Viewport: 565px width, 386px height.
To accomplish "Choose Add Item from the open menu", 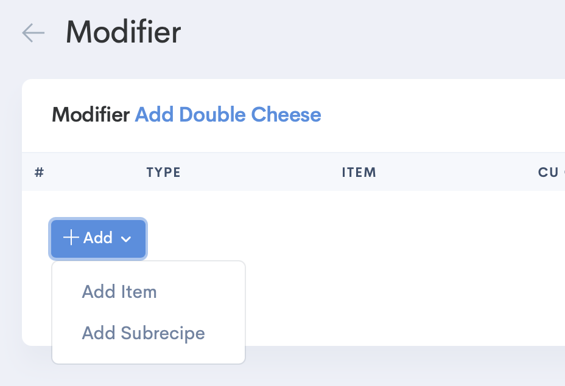I will click(119, 292).
